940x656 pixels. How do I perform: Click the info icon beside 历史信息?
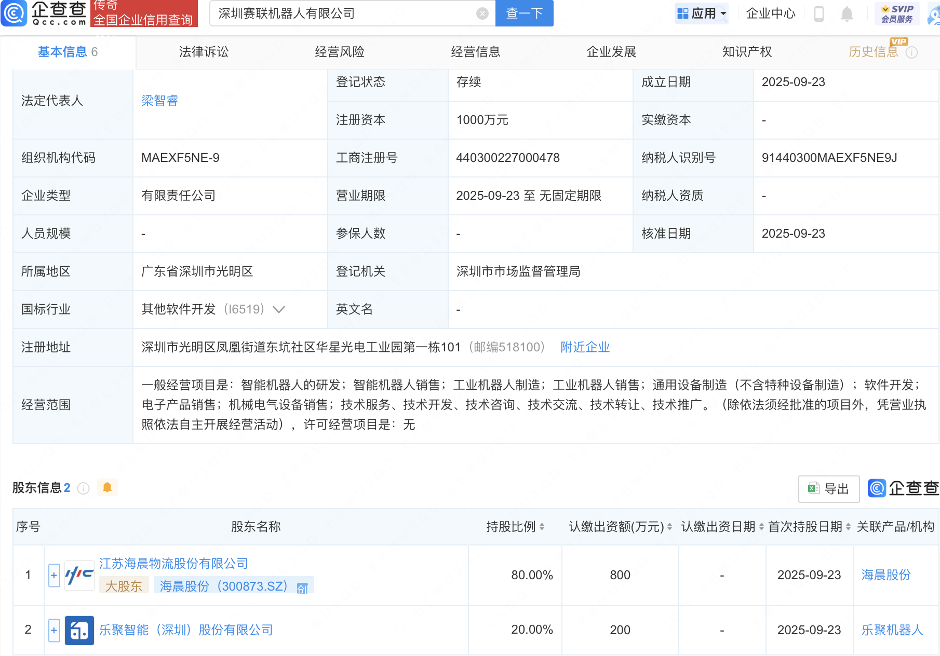coord(912,52)
